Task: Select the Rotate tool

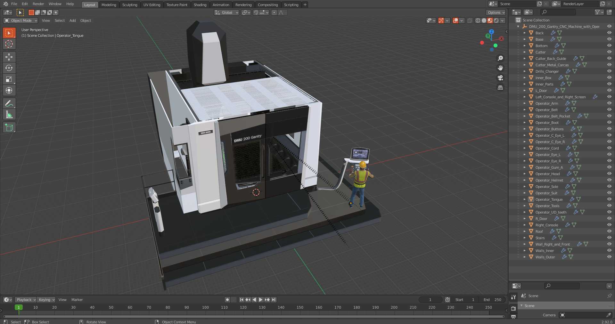Action: coord(9,68)
